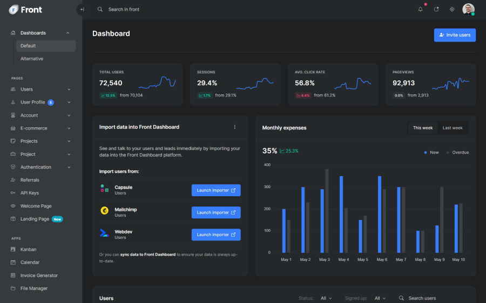Open the File Manager sidebar item
This screenshot has height=303, width=486.
pyautogui.click(x=33, y=288)
